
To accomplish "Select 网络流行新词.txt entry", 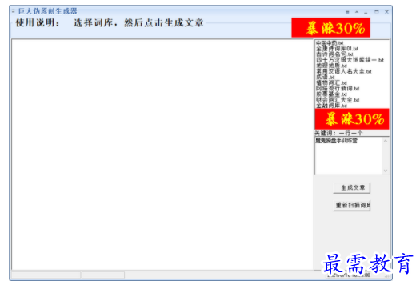I will 338,89.
